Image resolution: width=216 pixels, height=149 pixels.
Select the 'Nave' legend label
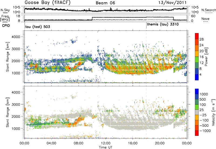click(205, 19)
